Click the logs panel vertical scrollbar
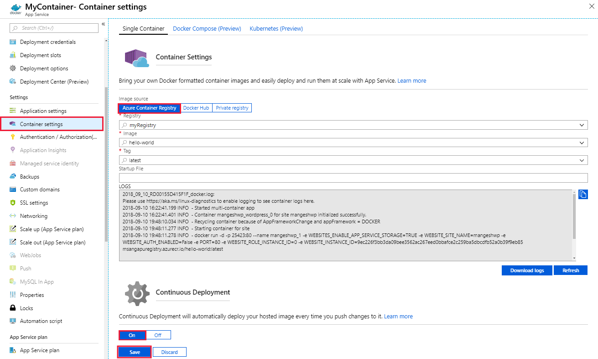598x359 pixels. click(574, 216)
